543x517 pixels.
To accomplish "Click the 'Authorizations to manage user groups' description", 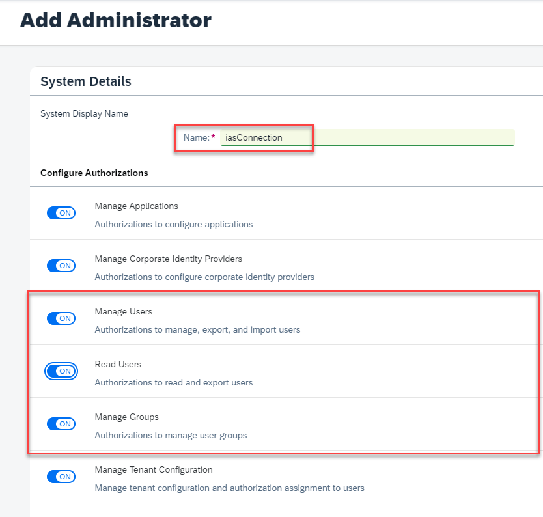I will [171, 436].
